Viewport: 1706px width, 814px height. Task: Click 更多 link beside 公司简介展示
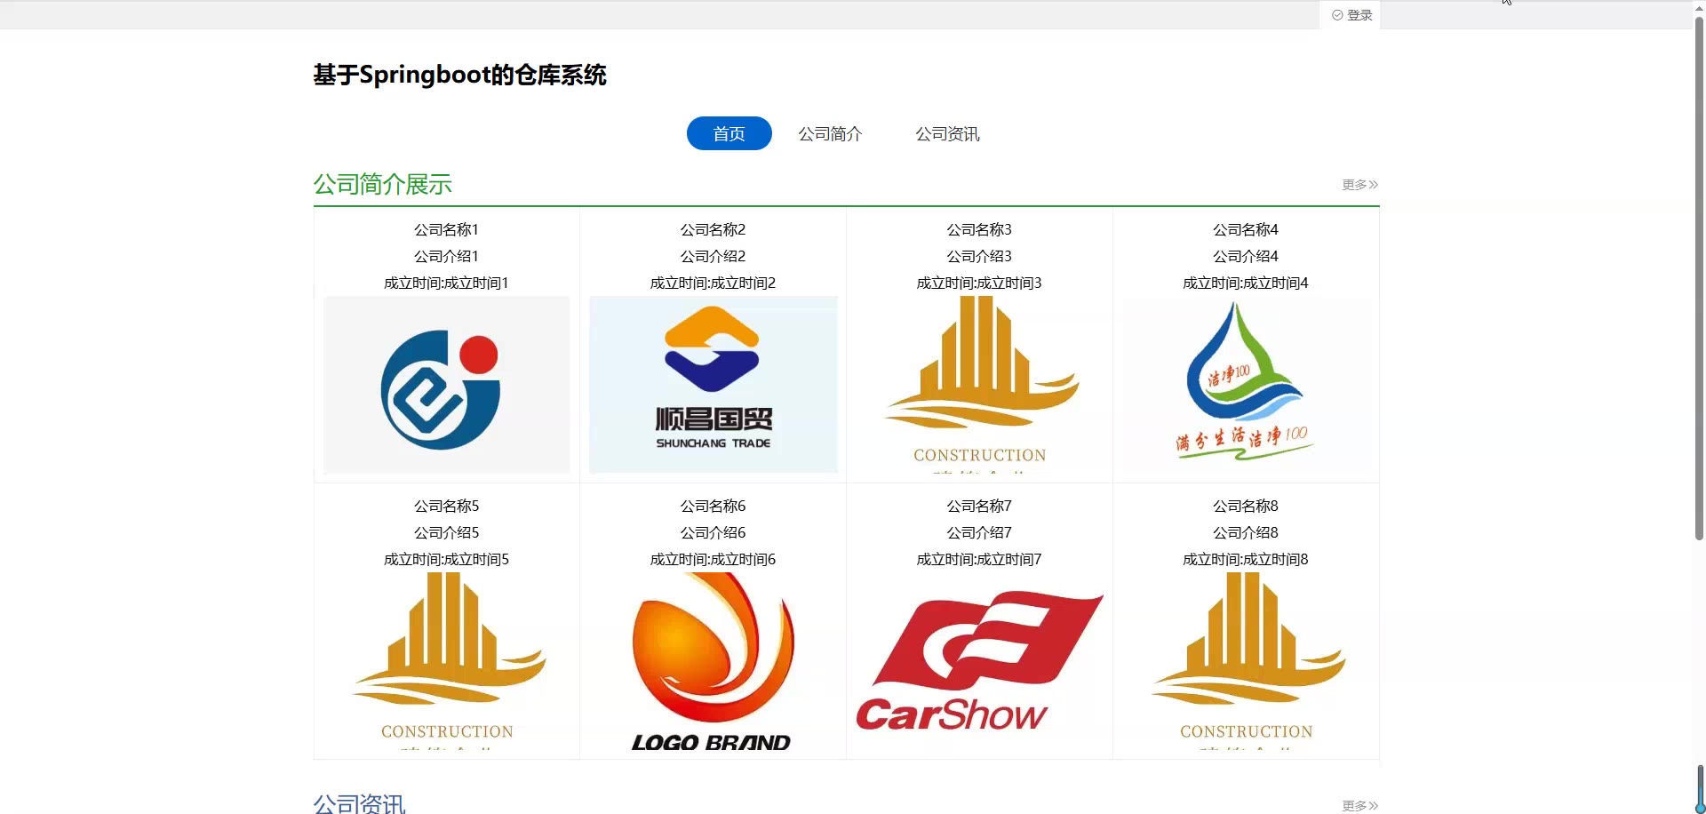tap(1359, 185)
